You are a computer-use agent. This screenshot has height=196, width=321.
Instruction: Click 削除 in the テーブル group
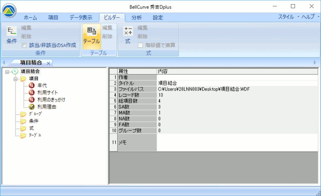pos(107,37)
